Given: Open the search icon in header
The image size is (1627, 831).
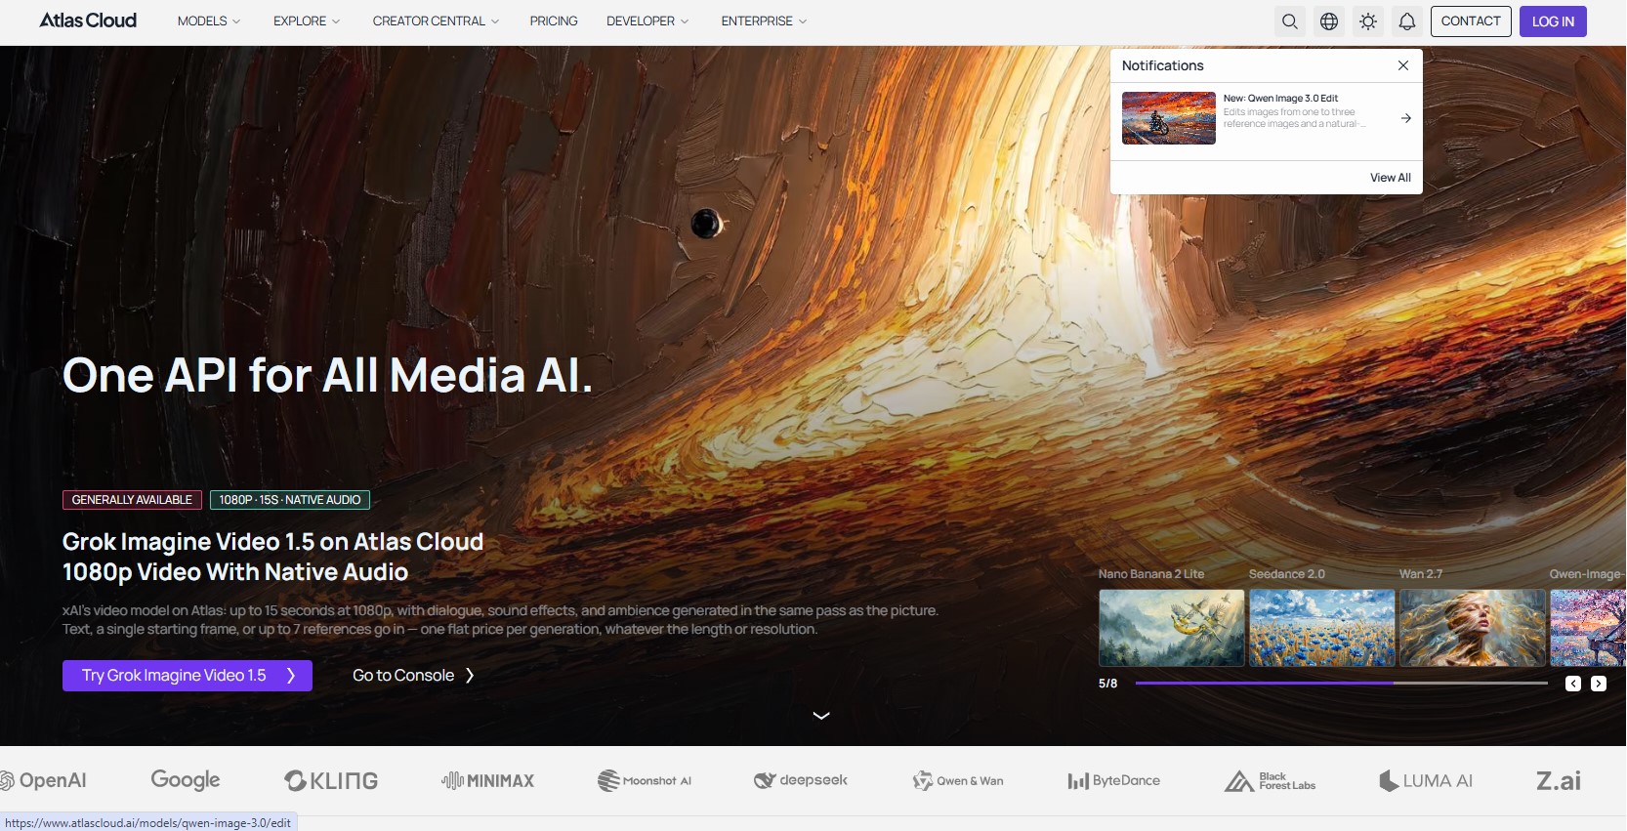Looking at the screenshot, I should click(x=1290, y=21).
